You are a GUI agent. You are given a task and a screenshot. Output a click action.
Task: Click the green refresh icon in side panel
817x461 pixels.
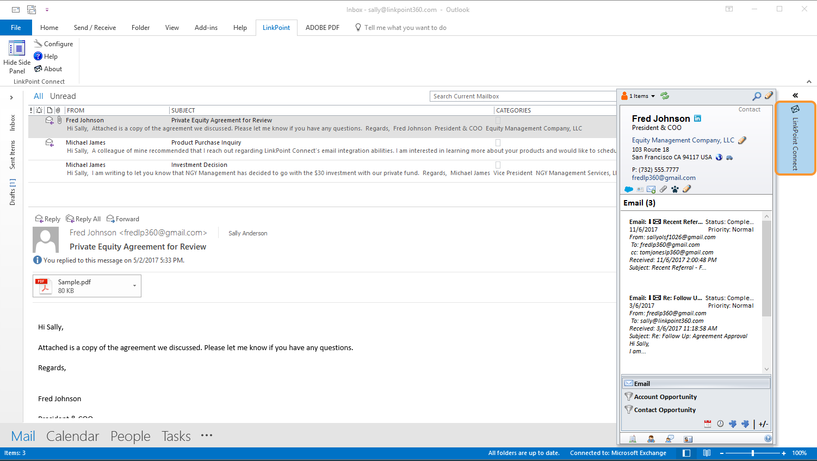point(665,96)
